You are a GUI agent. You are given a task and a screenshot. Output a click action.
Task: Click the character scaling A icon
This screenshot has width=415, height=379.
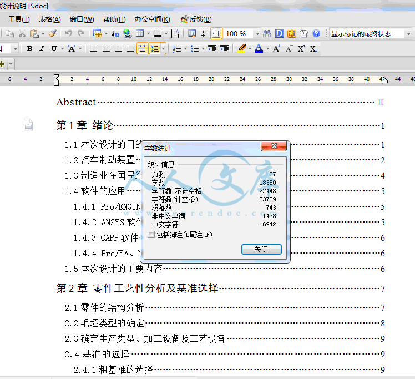tap(72, 49)
